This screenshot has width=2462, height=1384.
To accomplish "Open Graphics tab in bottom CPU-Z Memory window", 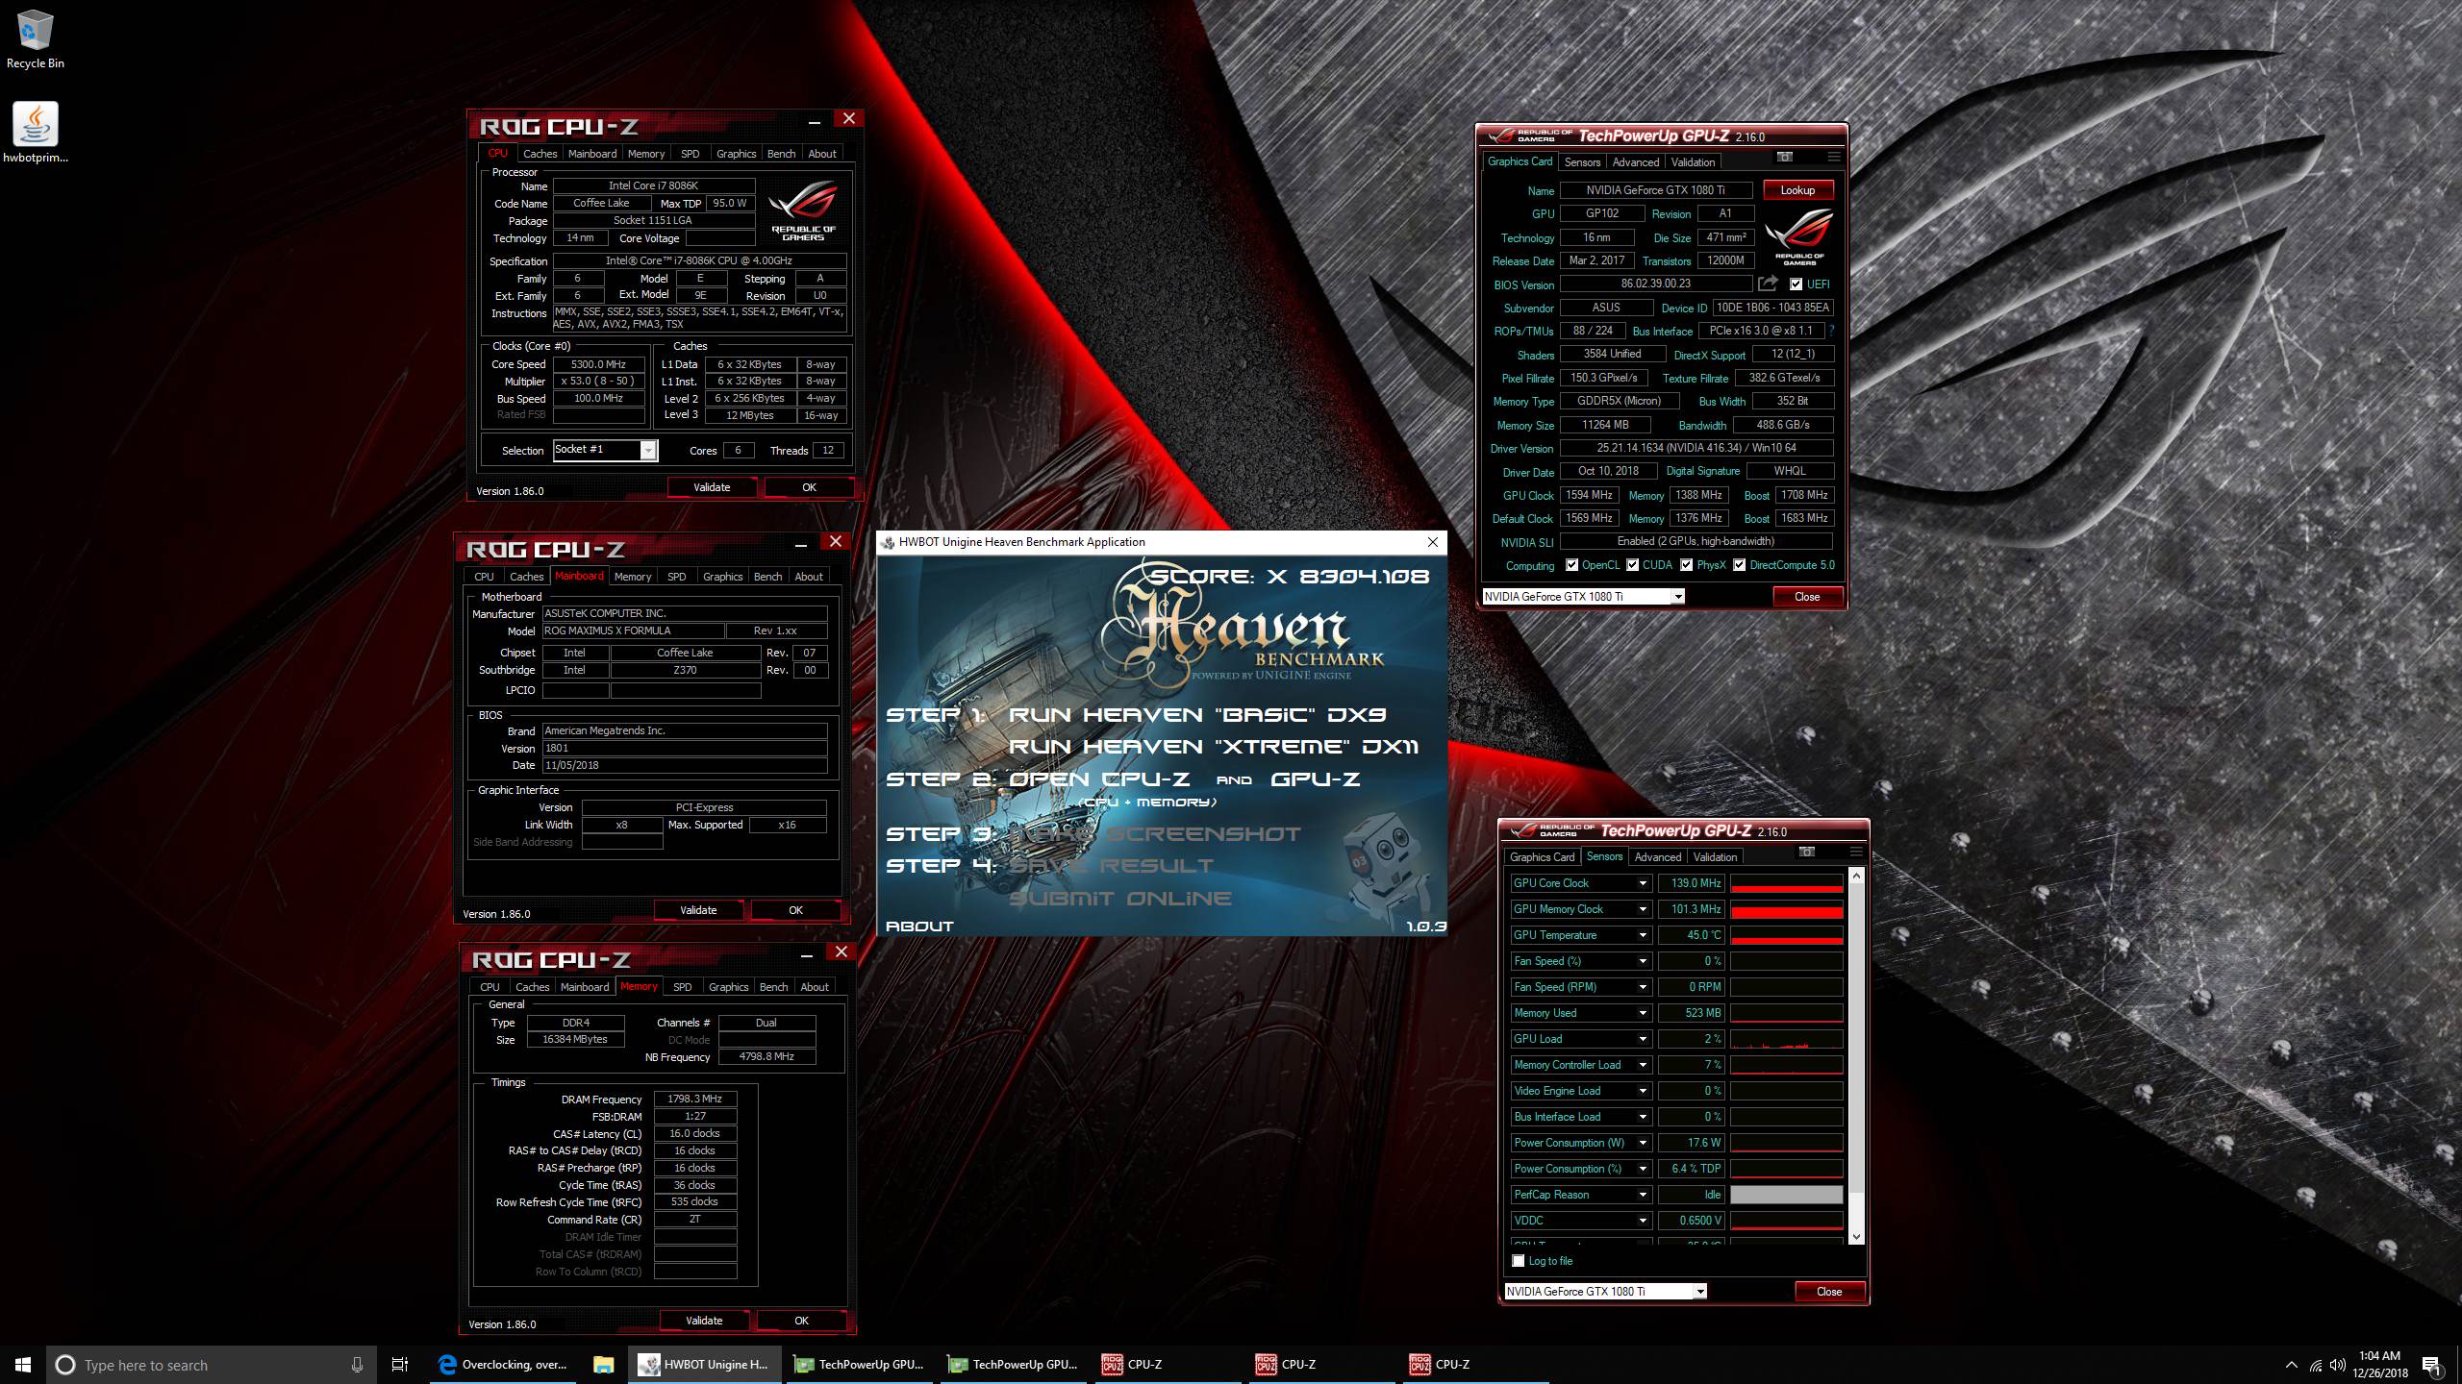I will pos(728,987).
